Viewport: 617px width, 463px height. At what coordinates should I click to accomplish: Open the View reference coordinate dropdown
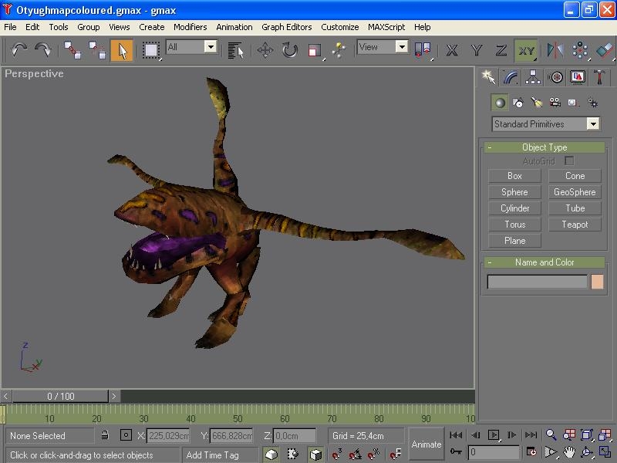pyautogui.click(x=401, y=47)
